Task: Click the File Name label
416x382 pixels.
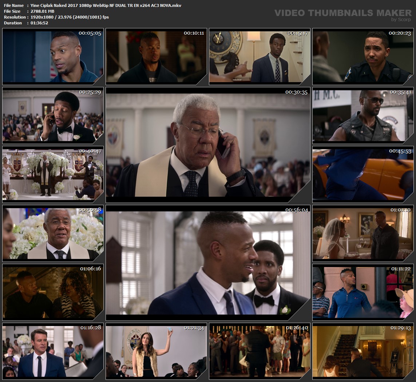Action: (14, 5)
